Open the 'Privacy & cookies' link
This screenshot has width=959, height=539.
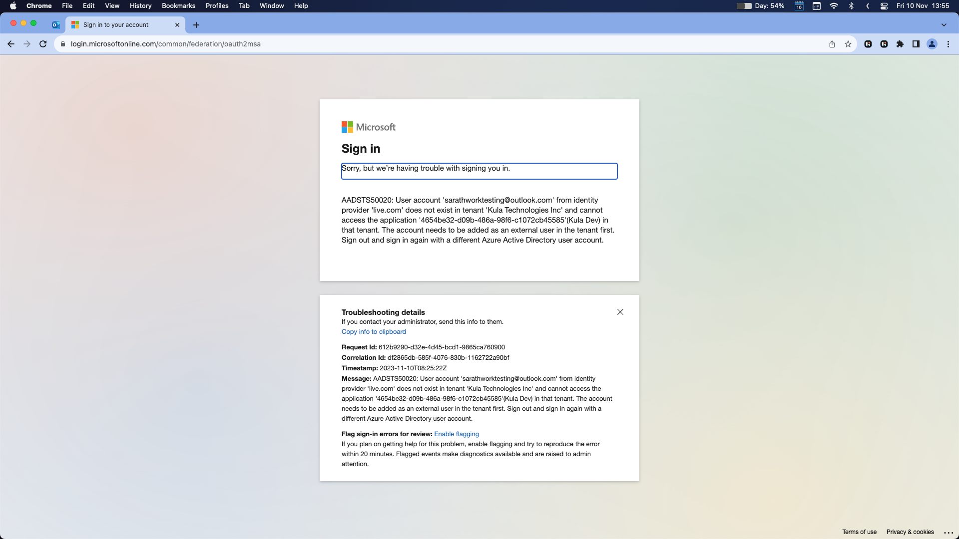(x=910, y=532)
